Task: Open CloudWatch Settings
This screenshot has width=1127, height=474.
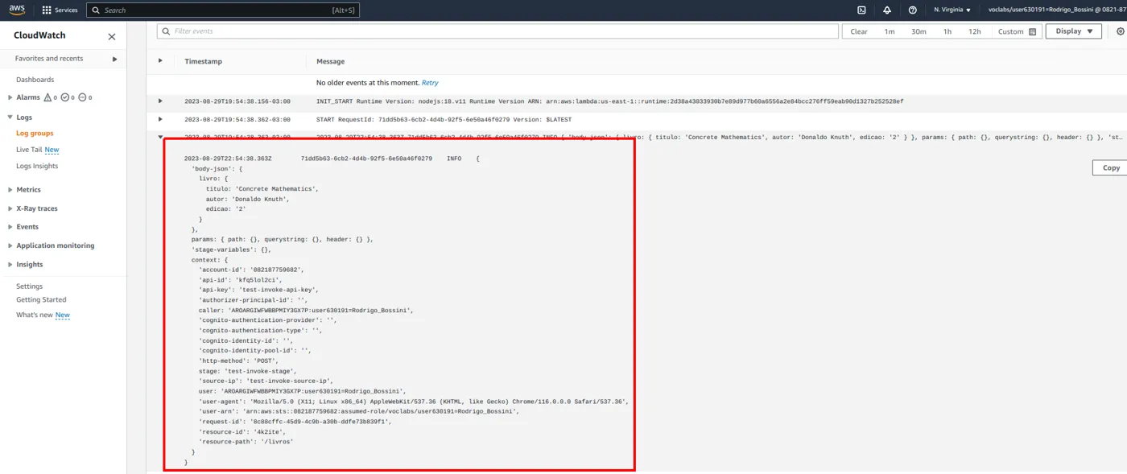Action: [29, 286]
